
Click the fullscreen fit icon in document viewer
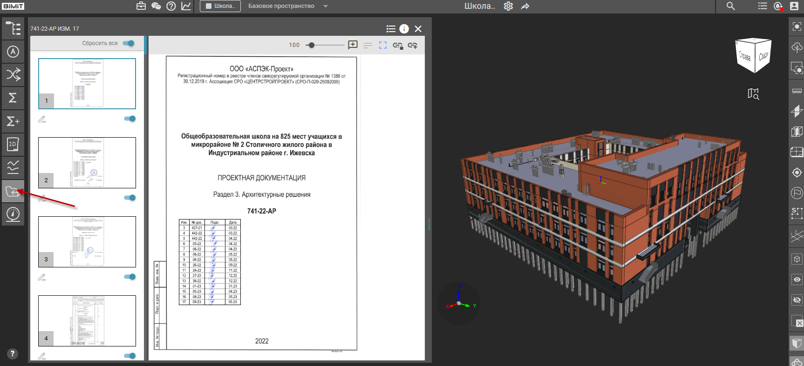[x=383, y=45]
